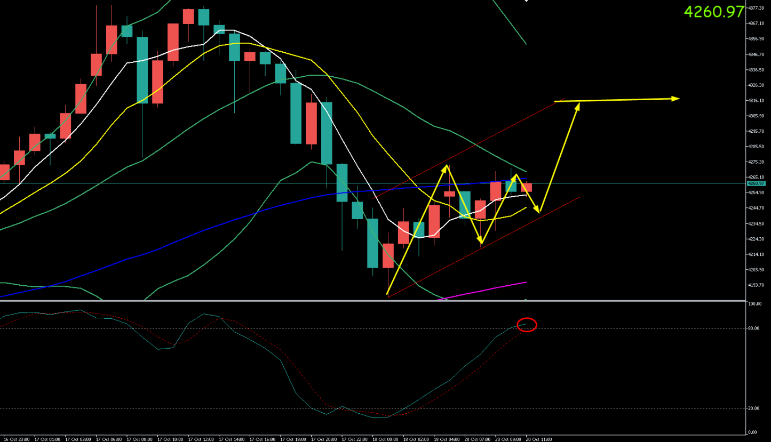Screen dimensions: 771x442
Task: Click the 4244.70 price level label
Action: click(756, 208)
